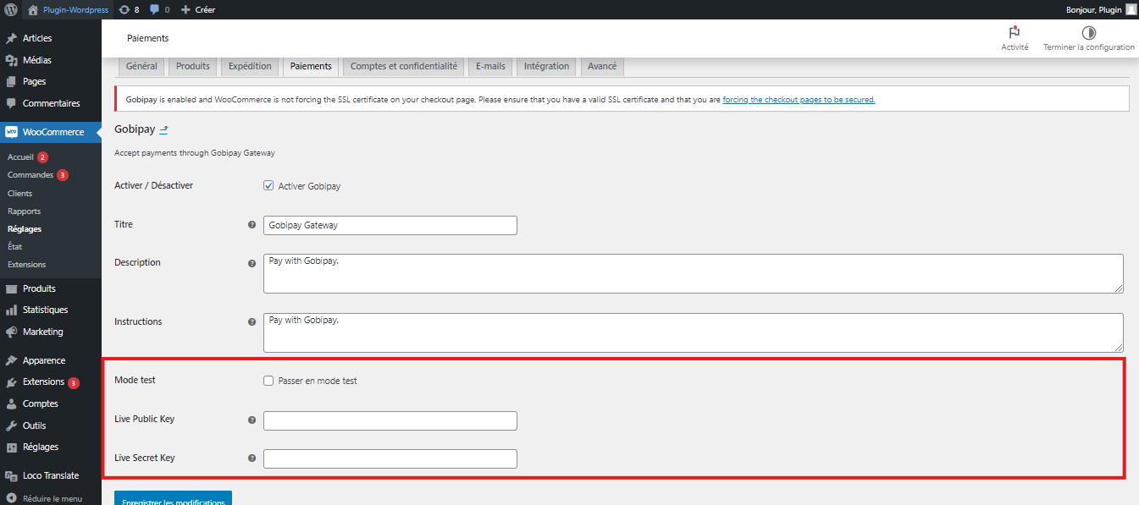This screenshot has width=1139, height=505.
Task: Open Accueil under WooCommerce
Action: (20, 157)
